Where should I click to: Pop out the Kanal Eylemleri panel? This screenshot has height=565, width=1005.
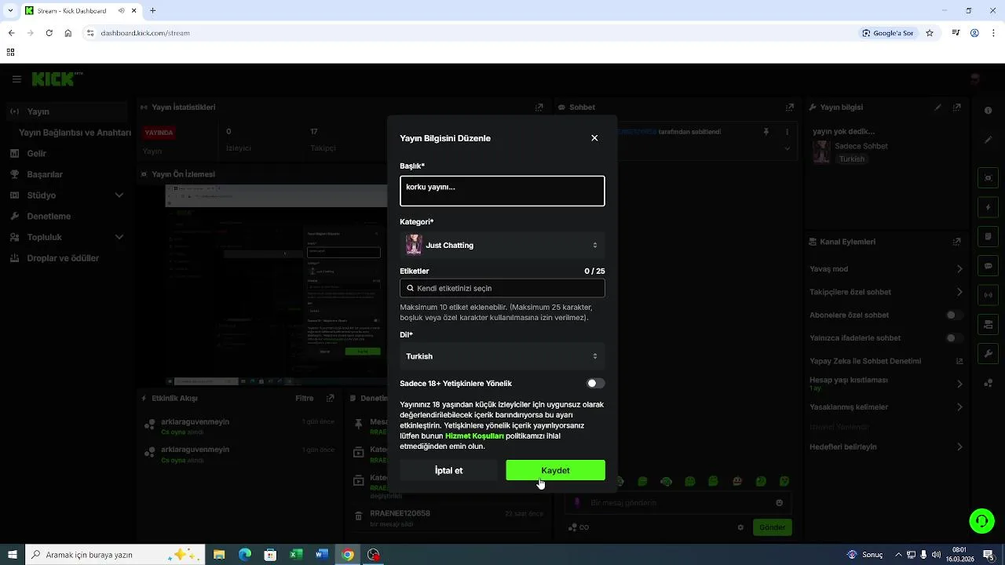pyautogui.click(x=956, y=242)
